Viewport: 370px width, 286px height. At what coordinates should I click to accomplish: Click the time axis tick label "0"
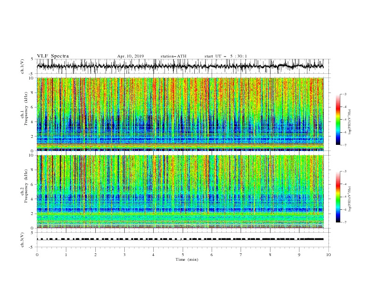pyautogui.click(x=37, y=255)
